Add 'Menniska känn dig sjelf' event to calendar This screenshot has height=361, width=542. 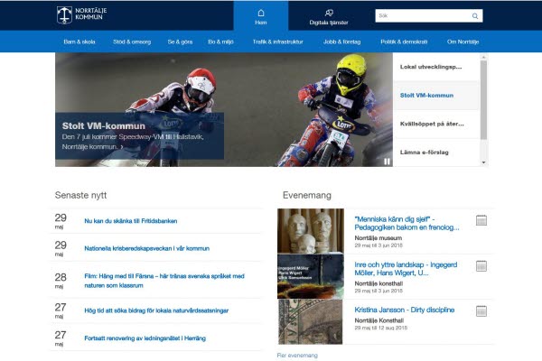pos(481,221)
